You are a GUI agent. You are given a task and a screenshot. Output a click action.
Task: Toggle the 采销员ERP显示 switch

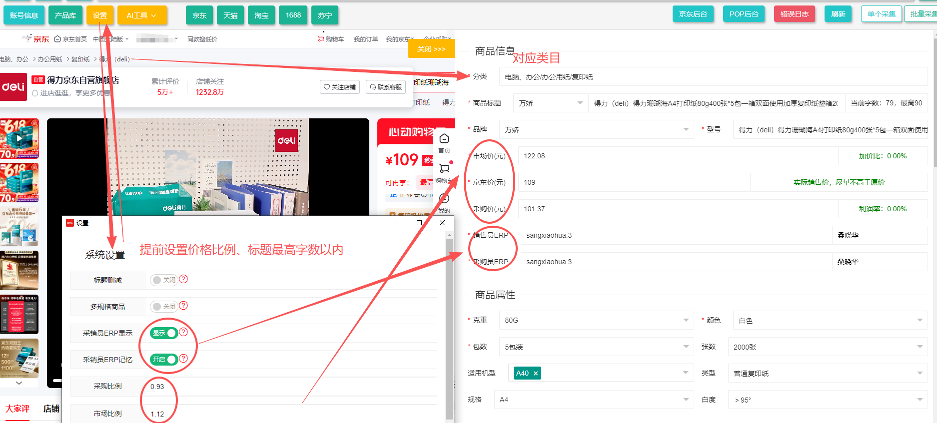[164, 333]
